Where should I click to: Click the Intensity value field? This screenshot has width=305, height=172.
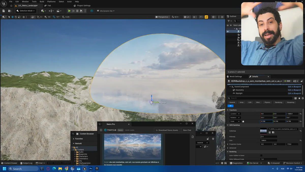(x=269, y=137)
